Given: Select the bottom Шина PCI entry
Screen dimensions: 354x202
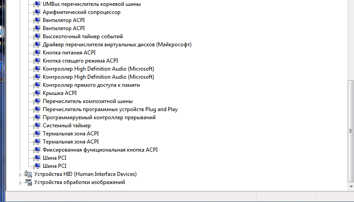Looking at the screenshot, I should coord(54,166).
